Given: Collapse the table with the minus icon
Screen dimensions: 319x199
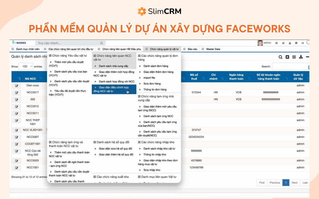Looking at the screenshot, I should pos(308,57).
